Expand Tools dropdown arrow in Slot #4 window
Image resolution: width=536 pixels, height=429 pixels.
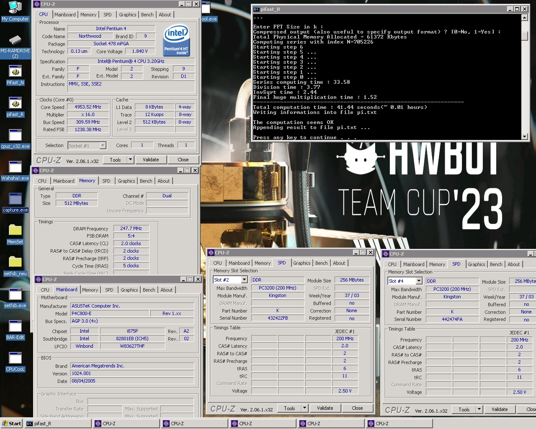pyautogui.click(x=479, y=409)
